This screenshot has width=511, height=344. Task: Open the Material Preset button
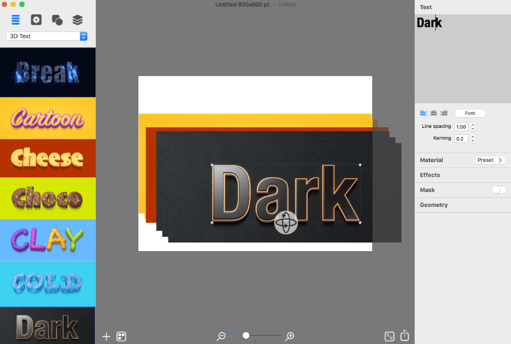tap(490, 160)
